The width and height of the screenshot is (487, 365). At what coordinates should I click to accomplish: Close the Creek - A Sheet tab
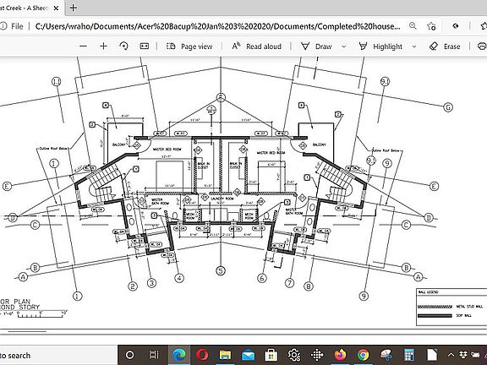pyautogui.click(x=56, y=8)
